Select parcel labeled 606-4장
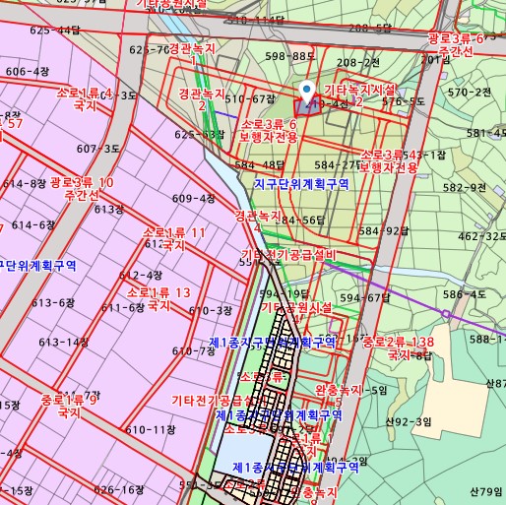The height and width of the screenshot is (505, 506). [x=28, y=71]
